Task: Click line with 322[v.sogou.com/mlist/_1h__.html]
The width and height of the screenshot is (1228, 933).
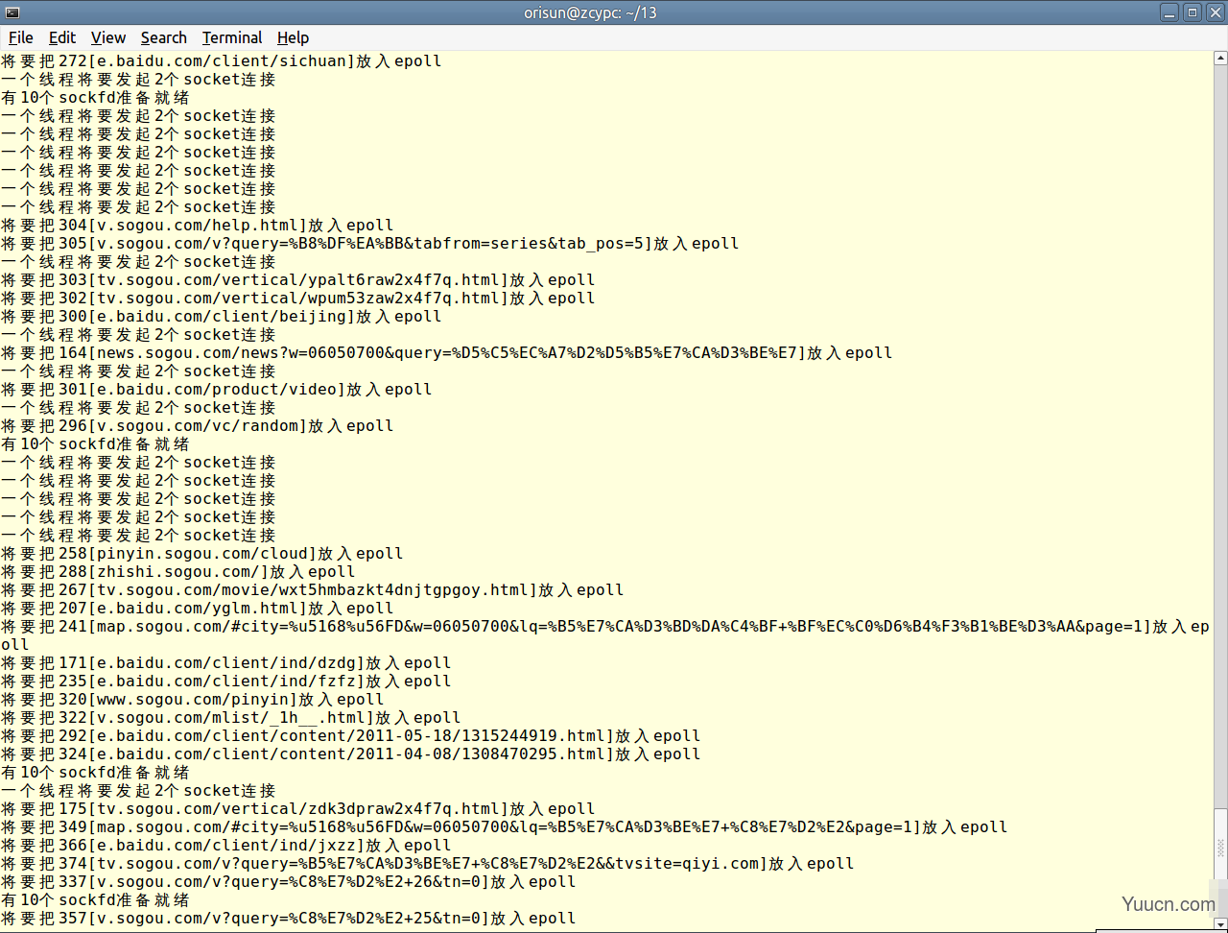Action: tap(231, 718)
